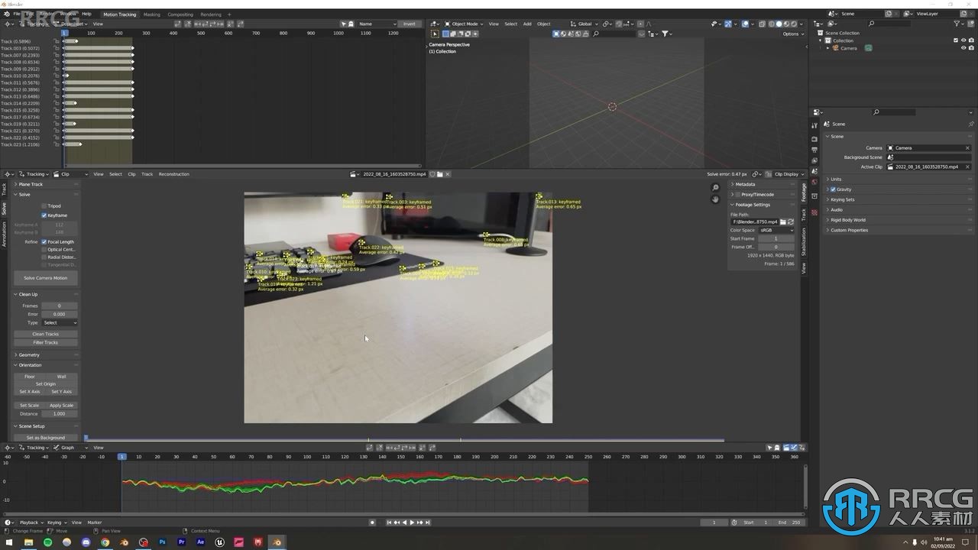
Task: Open the Texture properties tab icon
Action: click(814, 212)
